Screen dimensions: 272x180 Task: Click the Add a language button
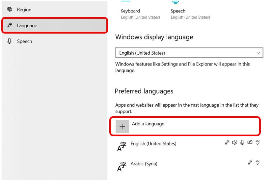pyautogui.click(x=185, y=126)
